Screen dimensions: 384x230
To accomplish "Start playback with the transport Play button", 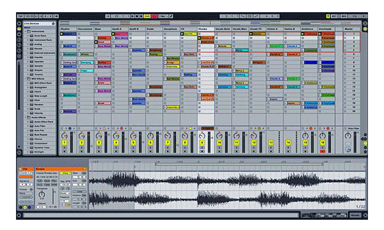I will 132,16.
